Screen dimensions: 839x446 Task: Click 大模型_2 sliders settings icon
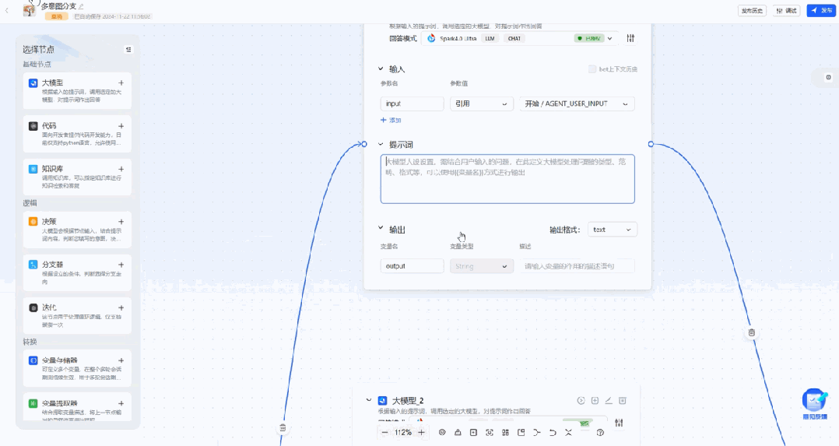coord(619,423)
